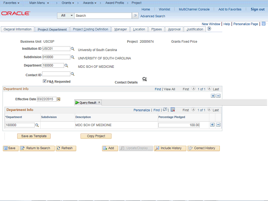The height and width of the screenshot is (201, 268).
Task: Select the Query Result tab
Action: [x=88, y=103]
